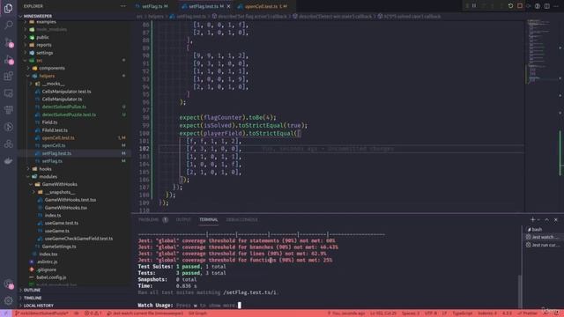
Task: Expand the __mocks__ folder
Action: pyautogui.click(x=53, y=84)
